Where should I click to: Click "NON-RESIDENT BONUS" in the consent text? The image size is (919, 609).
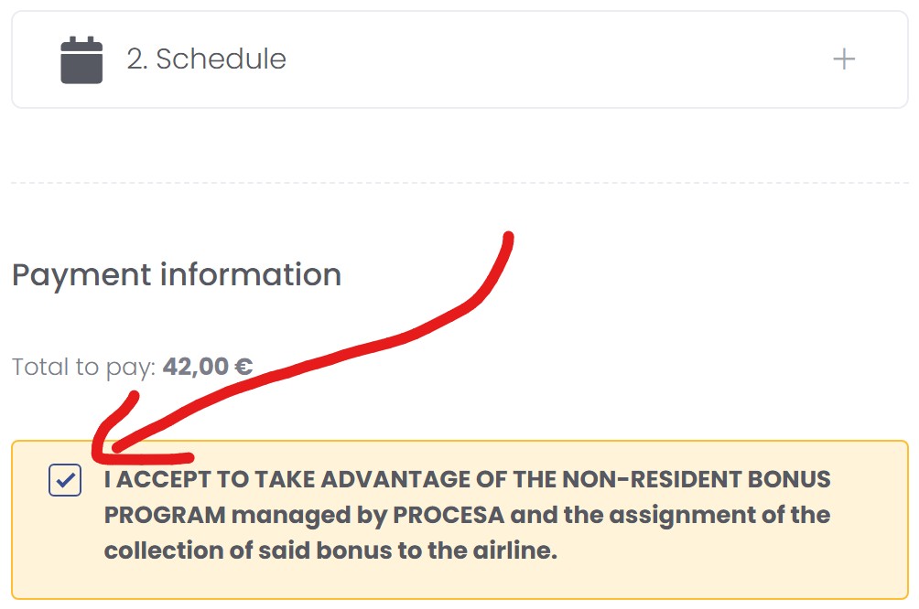pos(696,479)
